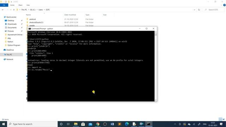Screen dimensions: 226x127
Task: Click the properties icon in title bar
Action: [6, 2]
